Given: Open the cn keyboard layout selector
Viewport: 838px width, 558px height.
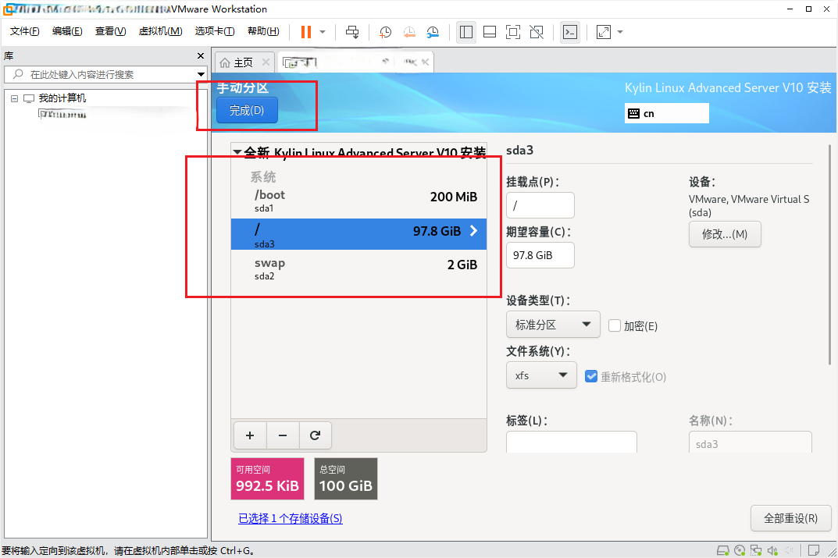Looking at the screenshot, I should point(666,113).
